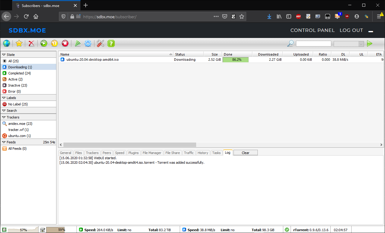Click the torrent search input field

pyautogui.click(x=314, y=44)
